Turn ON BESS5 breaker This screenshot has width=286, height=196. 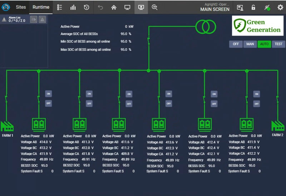[214, 94]
